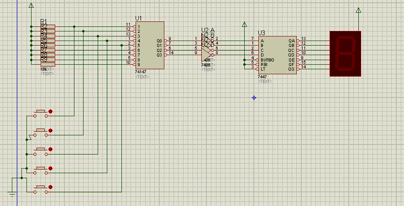Select the 7447 decoder chip U3

click(277, 56)
